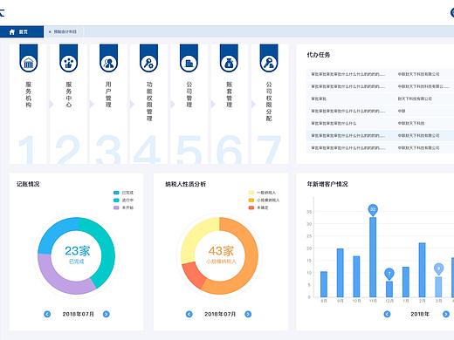Switch to the 预制会计科目 tab
The image size is (454, 340).
(x=65, y=31)
